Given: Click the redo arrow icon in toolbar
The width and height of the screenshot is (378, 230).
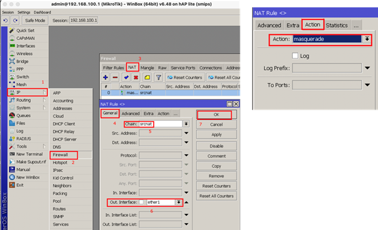Looking at the screenshot, I should tap(15, 21).
